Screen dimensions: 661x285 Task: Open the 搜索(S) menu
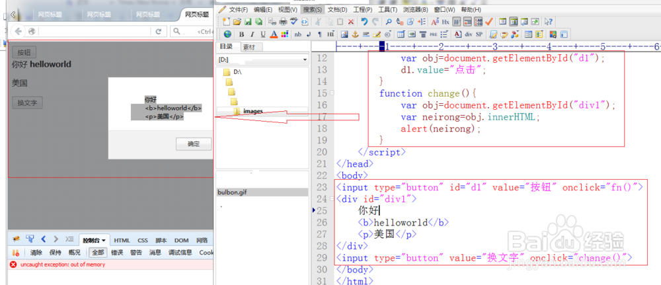point(313,9)
